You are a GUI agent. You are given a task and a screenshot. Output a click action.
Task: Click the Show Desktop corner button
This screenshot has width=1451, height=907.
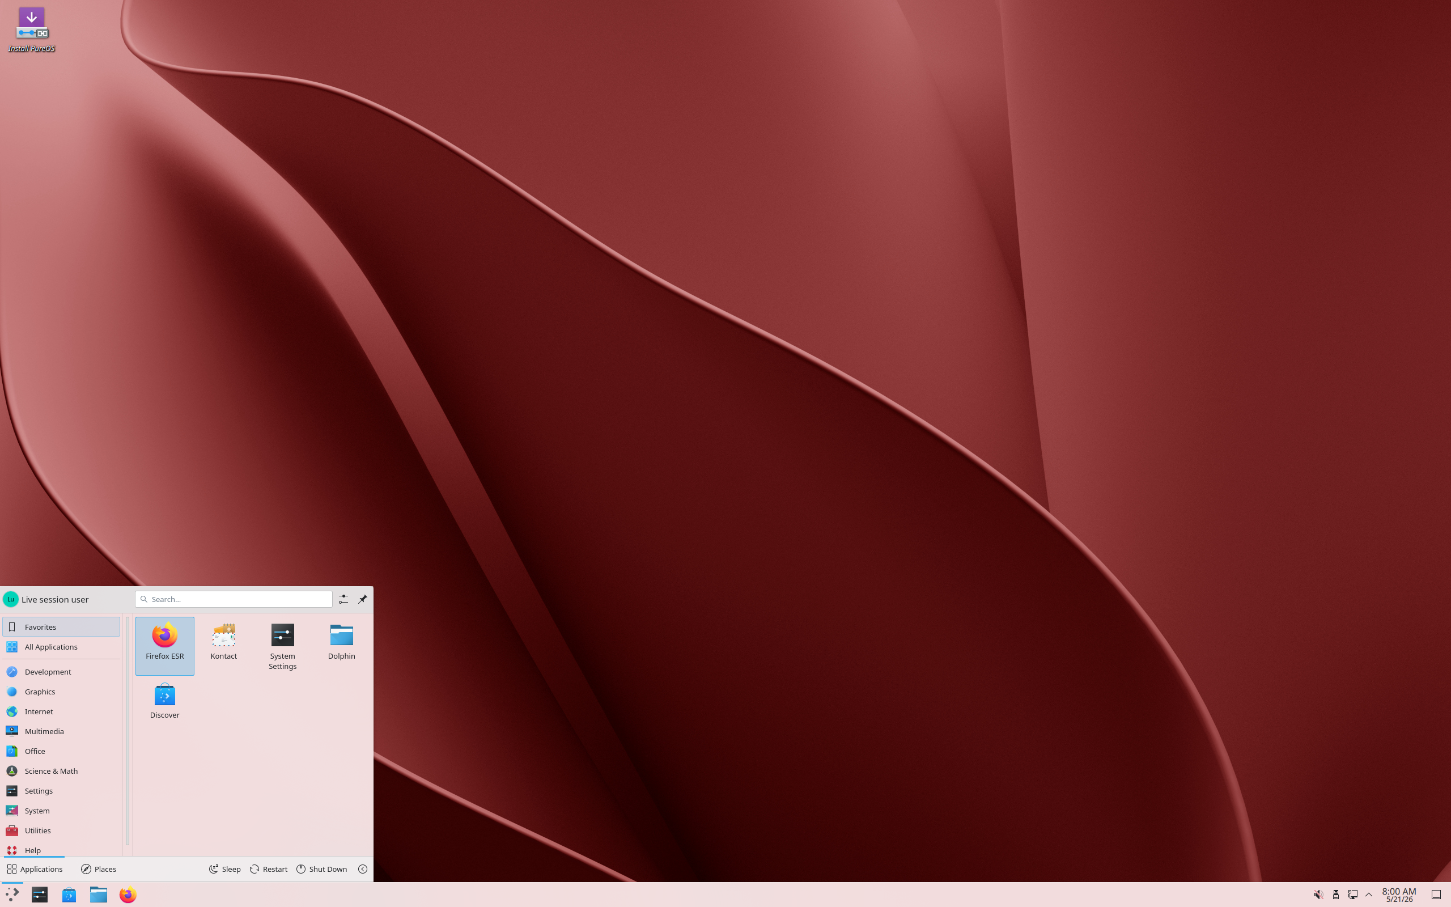(x=1436, y=895)
